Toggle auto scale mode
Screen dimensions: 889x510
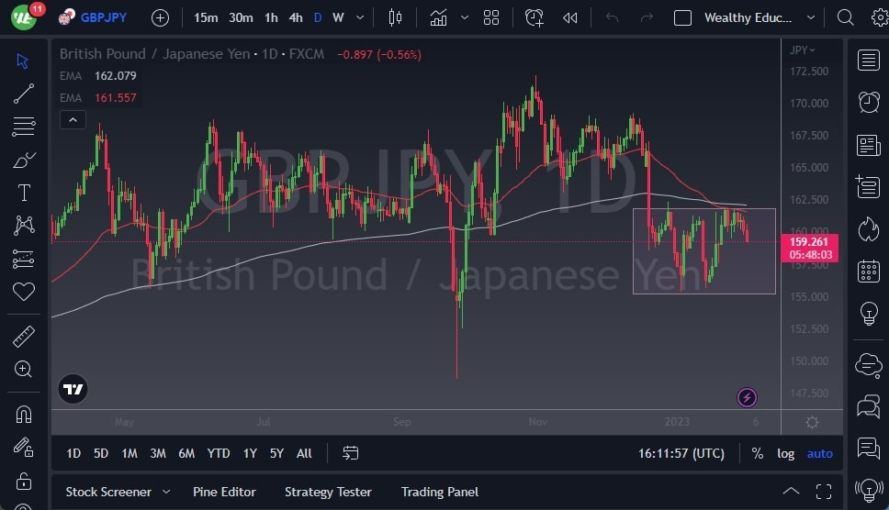[x=820, y=453]
